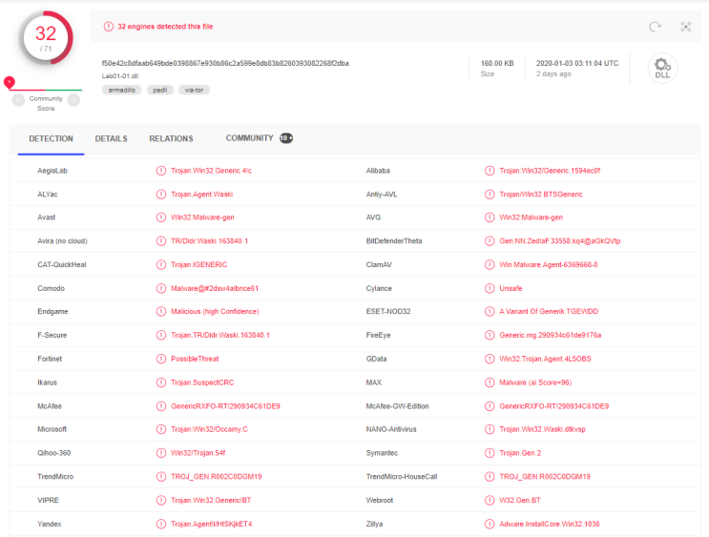Click the file SHA-256 hash text
Image resolution: width=709 pixels, height=537 pixels.
coord(225,63)
